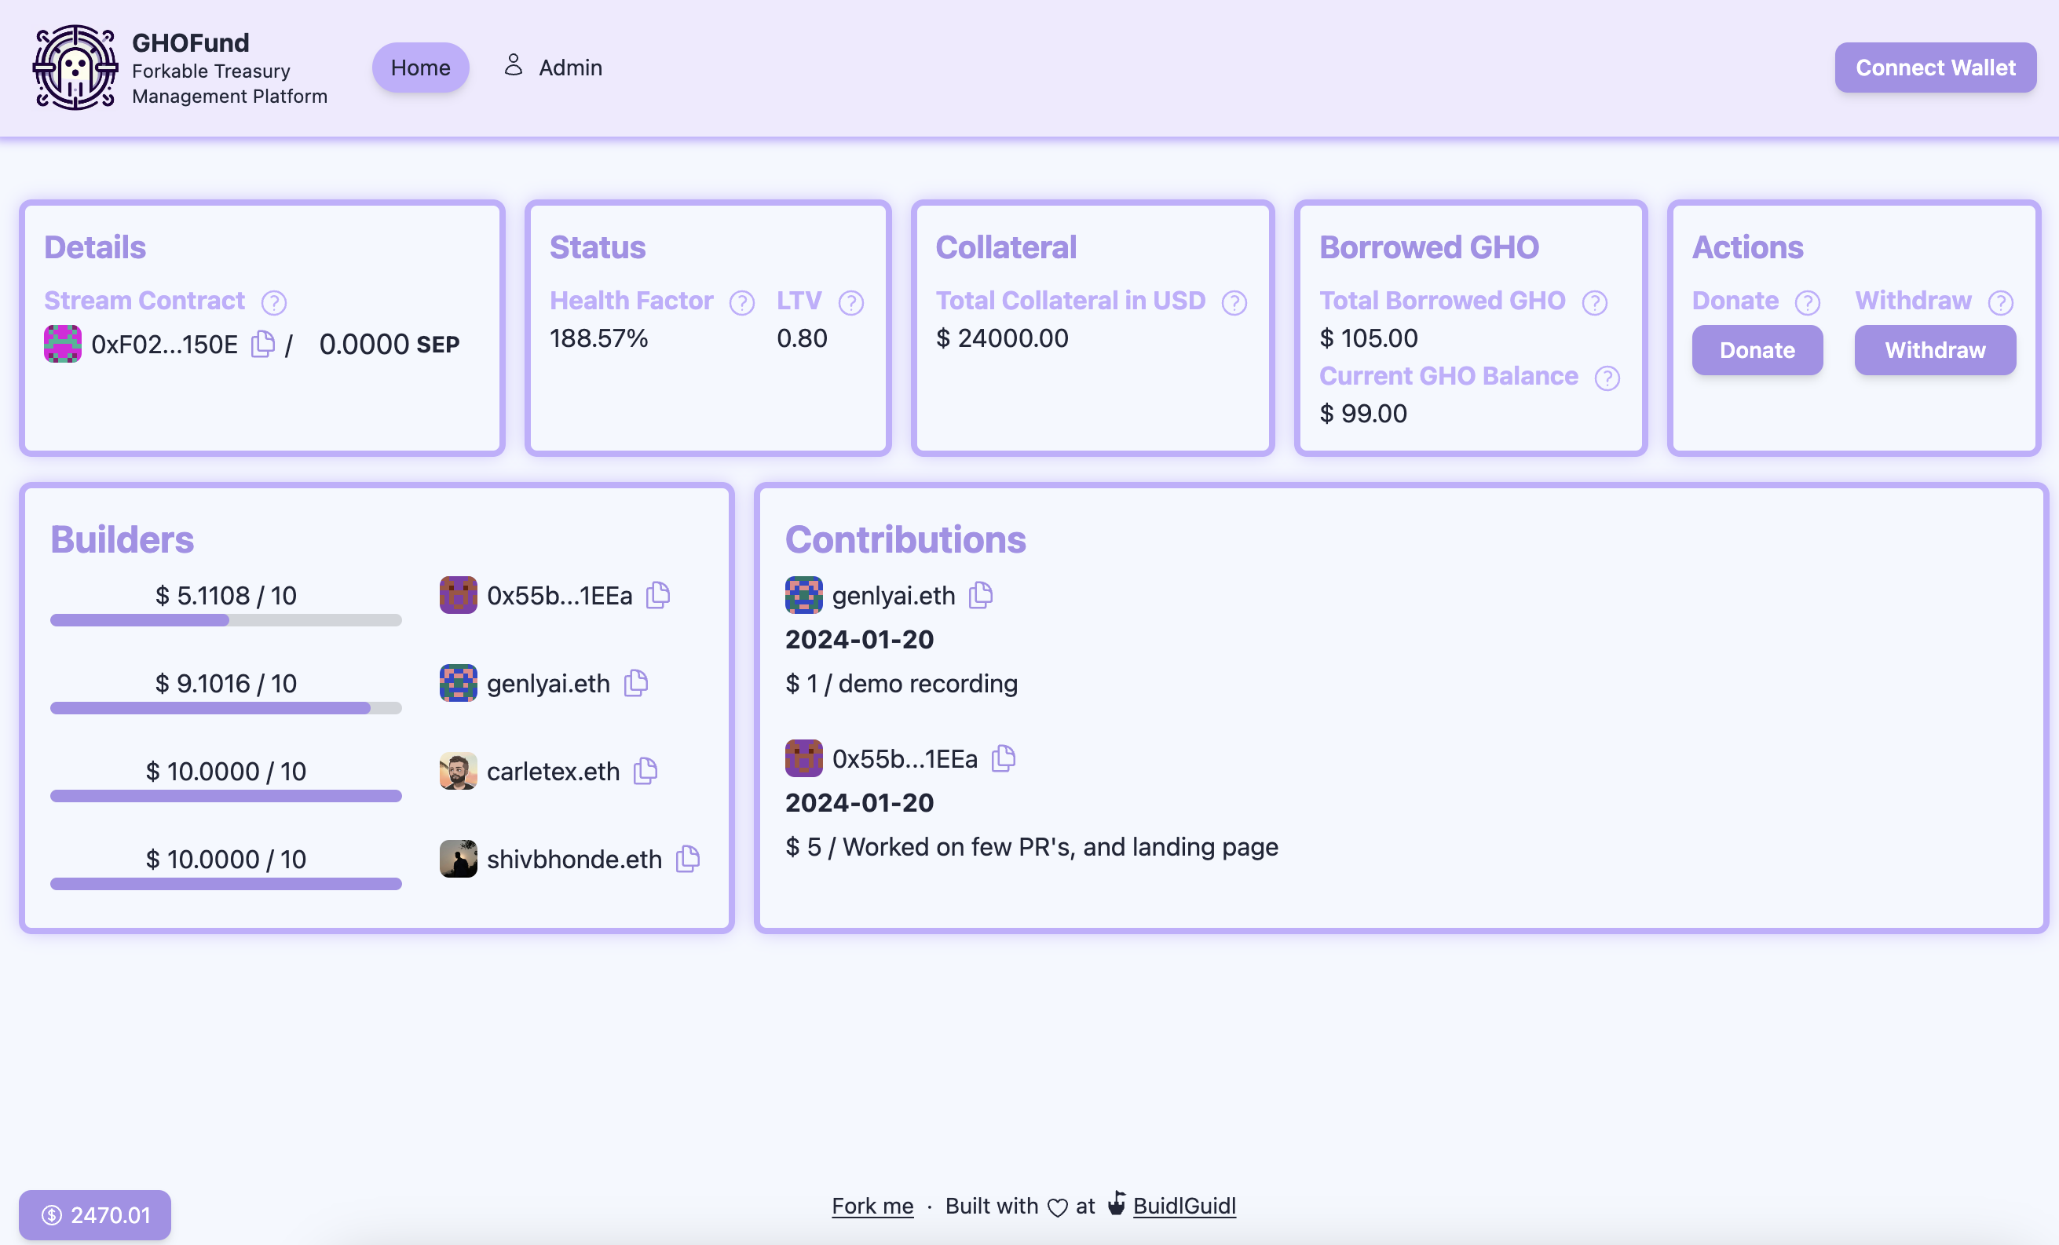The image size is (2059, 1245).
Task: Open the BuidlGuidl link
Action: 1184,1206
